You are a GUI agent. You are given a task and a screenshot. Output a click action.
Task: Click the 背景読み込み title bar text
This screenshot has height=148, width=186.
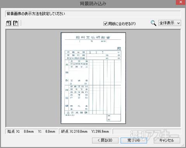pyautogui.click(x=93, y=3)
